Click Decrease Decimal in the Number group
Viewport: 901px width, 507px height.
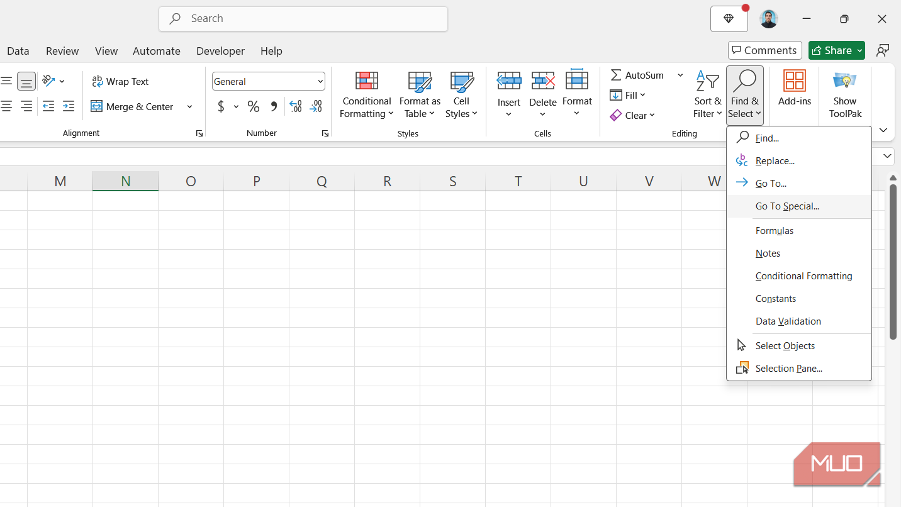tap(316, 106)
